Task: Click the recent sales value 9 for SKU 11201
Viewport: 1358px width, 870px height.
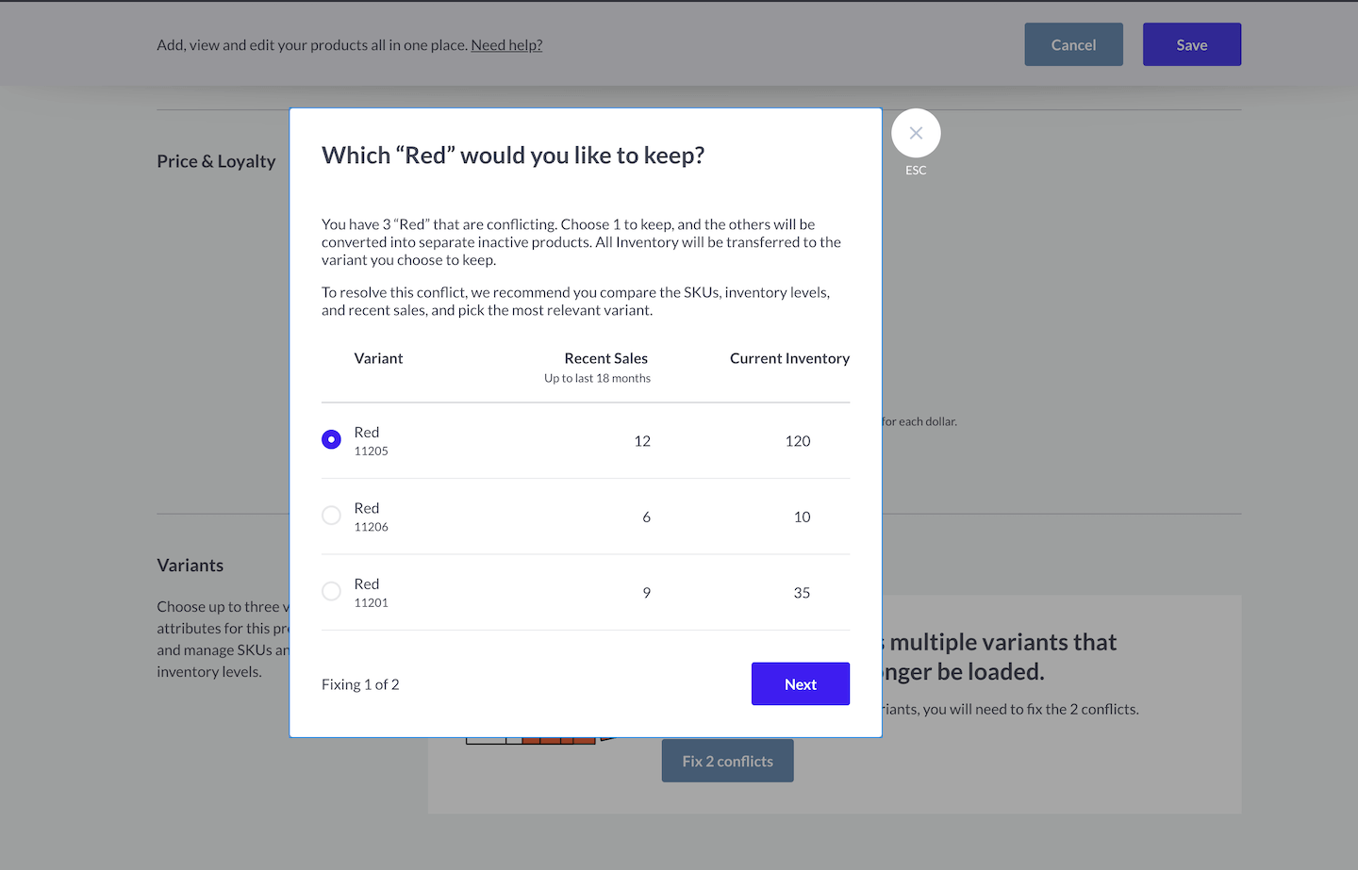Action: point(646,593)
